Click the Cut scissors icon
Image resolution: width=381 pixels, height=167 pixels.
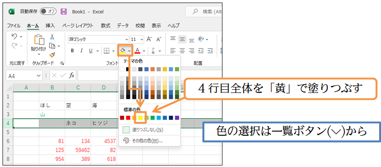coord(52,37)
